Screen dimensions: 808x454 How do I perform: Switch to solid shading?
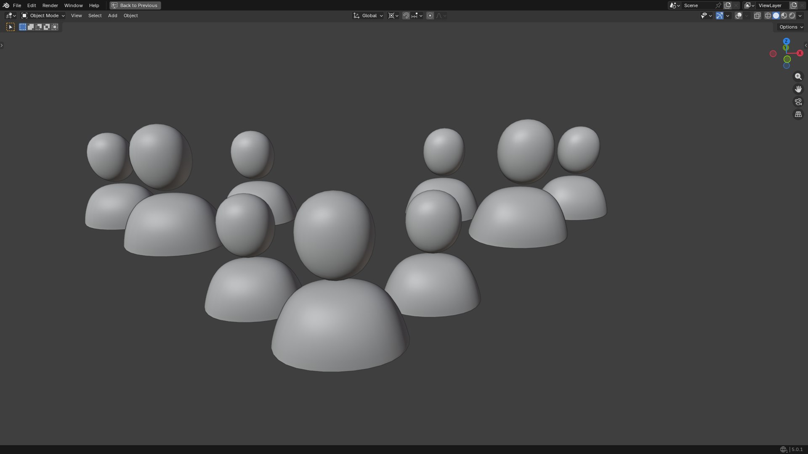click(x=776, y=16)
